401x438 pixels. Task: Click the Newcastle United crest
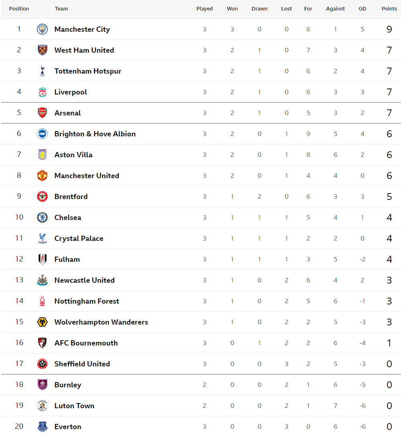pos(43,280)
